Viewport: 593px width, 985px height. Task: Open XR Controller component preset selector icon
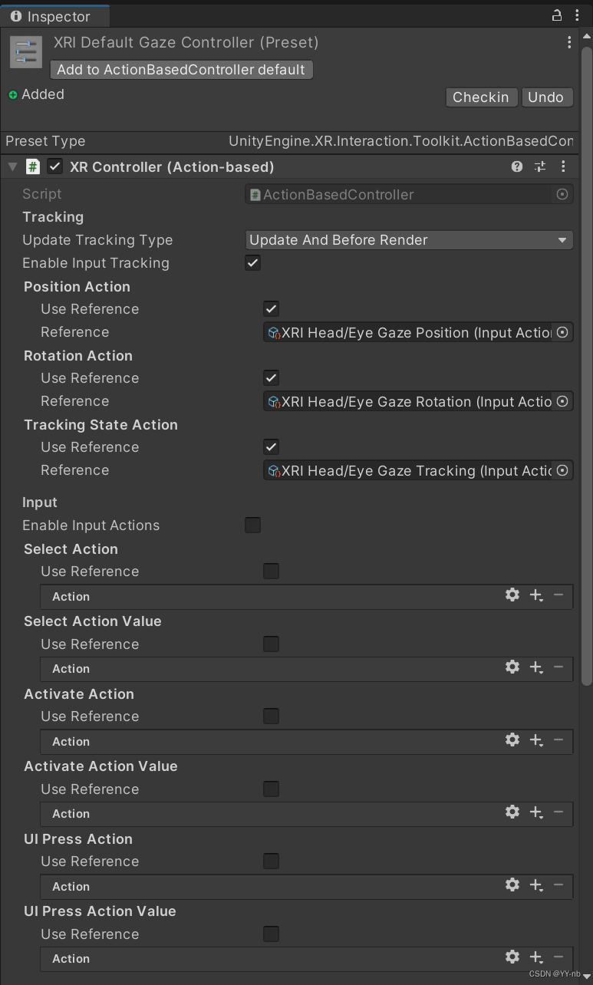(x=540, y=166)
